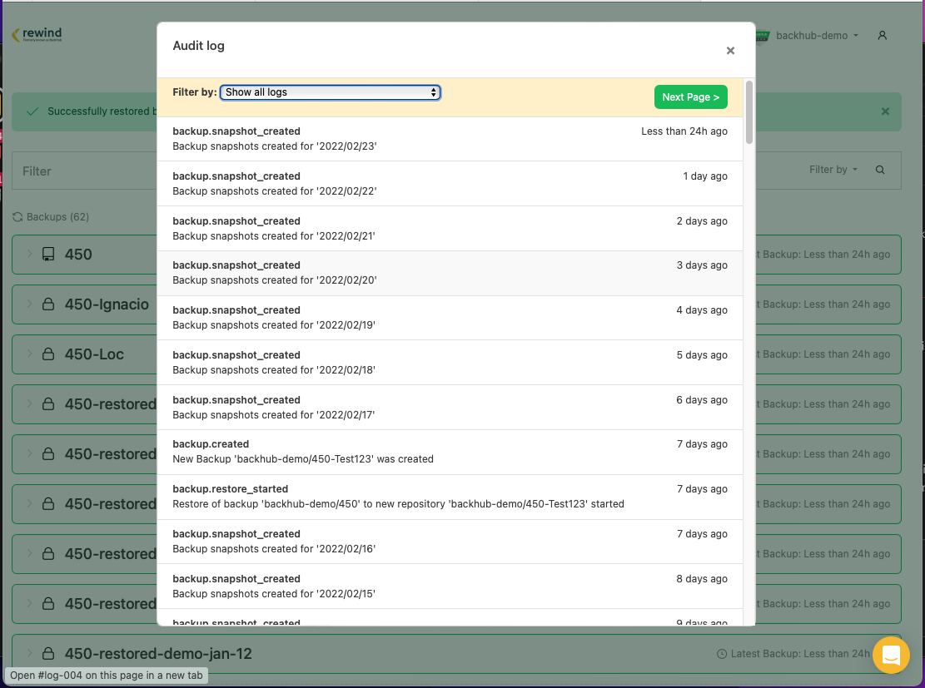Click the green checkmark on success banner
The width and height of the screenshot is (925, 688).
(33, 111)
